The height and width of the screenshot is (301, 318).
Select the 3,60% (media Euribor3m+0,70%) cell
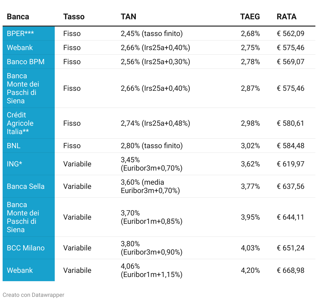pyautogui.click(x=150, y=186)
